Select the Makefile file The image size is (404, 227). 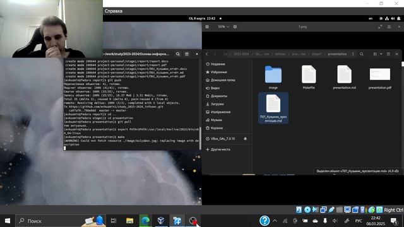(x=309, y=77)
